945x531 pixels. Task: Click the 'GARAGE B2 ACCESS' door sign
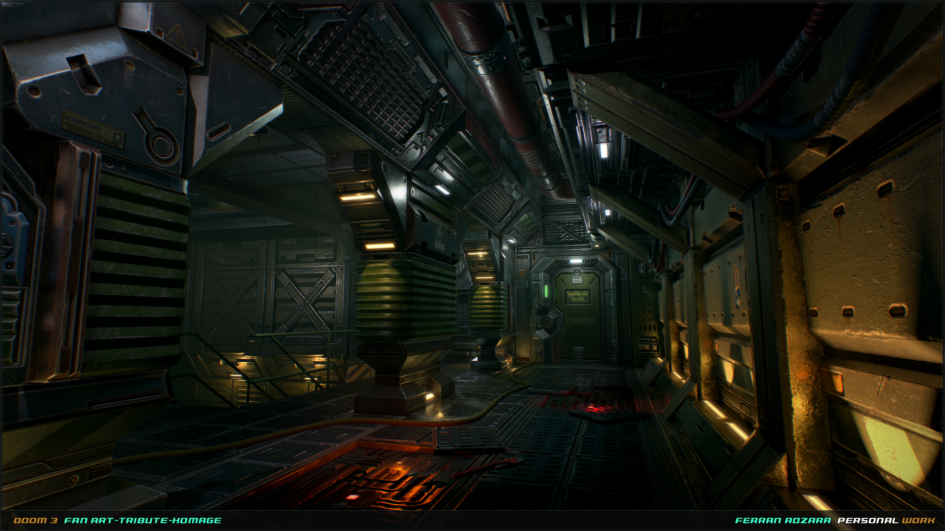coord(578,296)
